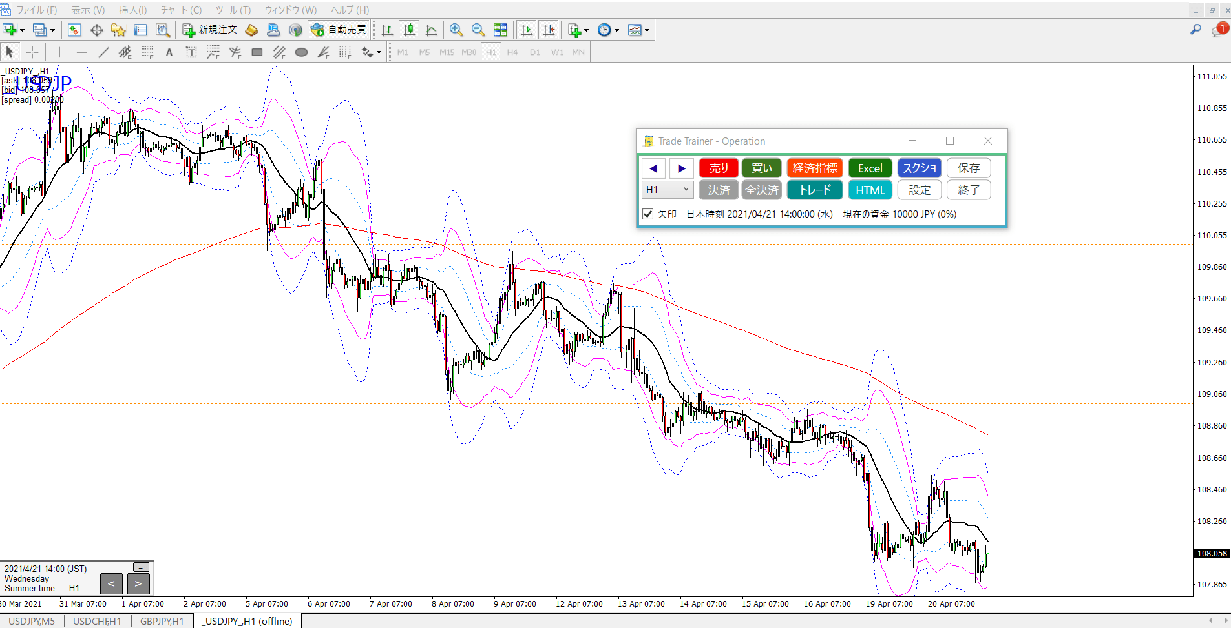Click the notification bubble showing badge 1
Viewport: 1231px width, 628px height.
(x=1219, y=30)
